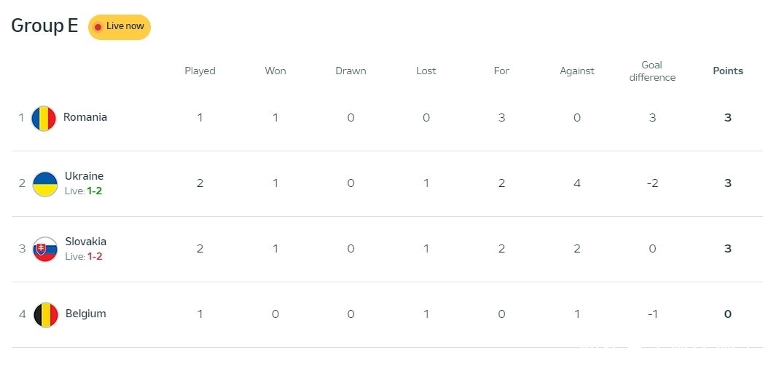The image size is (763, 366).
Task: Open the Ukraine team link
Action: tap(84, 176)
